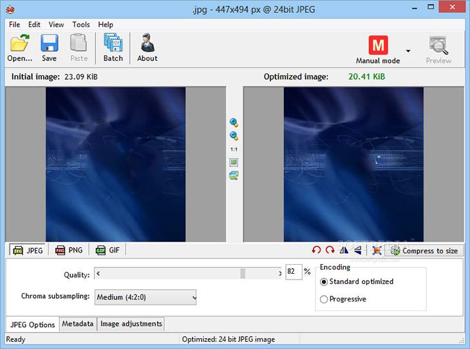Image resolution: width=470 pixels, height=349 pixels.
Task: Open the Edit menu
Action: tap(34, 24)
